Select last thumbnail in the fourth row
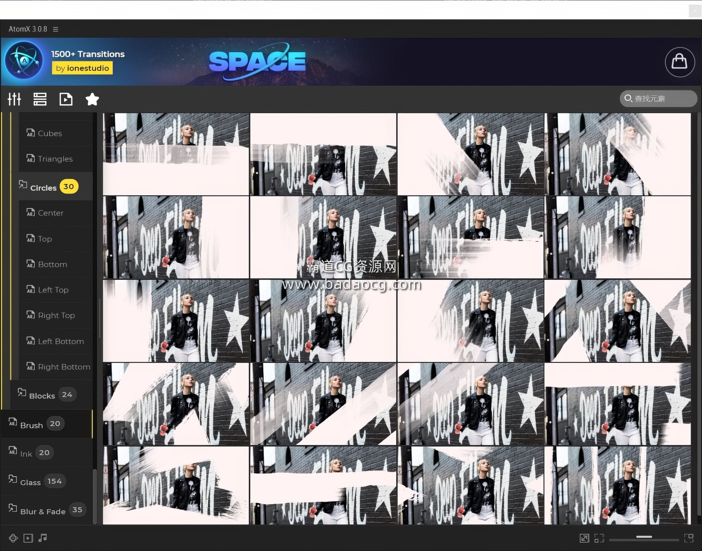Image resolution: width=702 pixels, height=551 pixels. pos(618,404)
